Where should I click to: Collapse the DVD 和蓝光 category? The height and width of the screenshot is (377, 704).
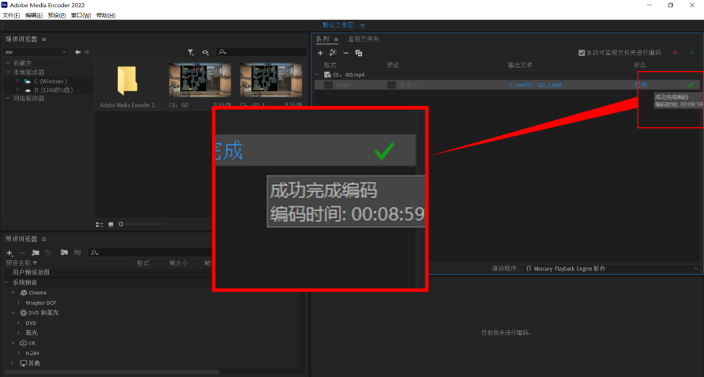tap(13, 312)
